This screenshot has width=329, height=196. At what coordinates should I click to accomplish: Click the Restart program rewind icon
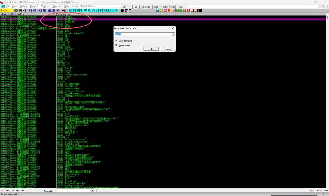[x=20, y=10]
